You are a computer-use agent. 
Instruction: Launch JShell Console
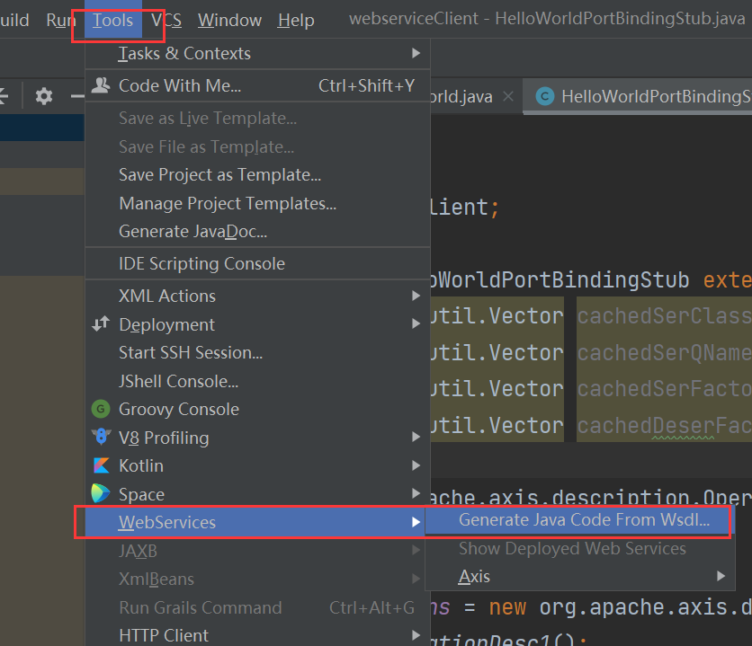point(257,381)
